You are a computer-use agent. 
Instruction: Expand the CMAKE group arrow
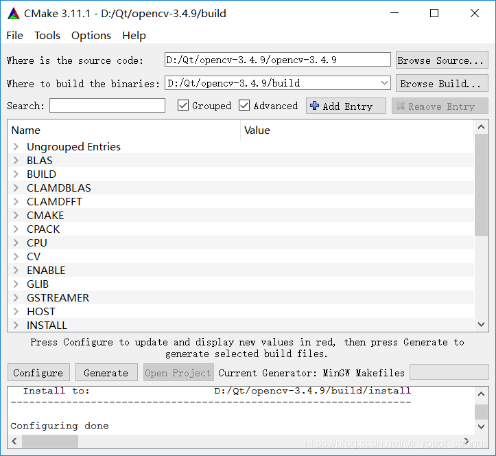pyautogui.click(x=16, y=216)
